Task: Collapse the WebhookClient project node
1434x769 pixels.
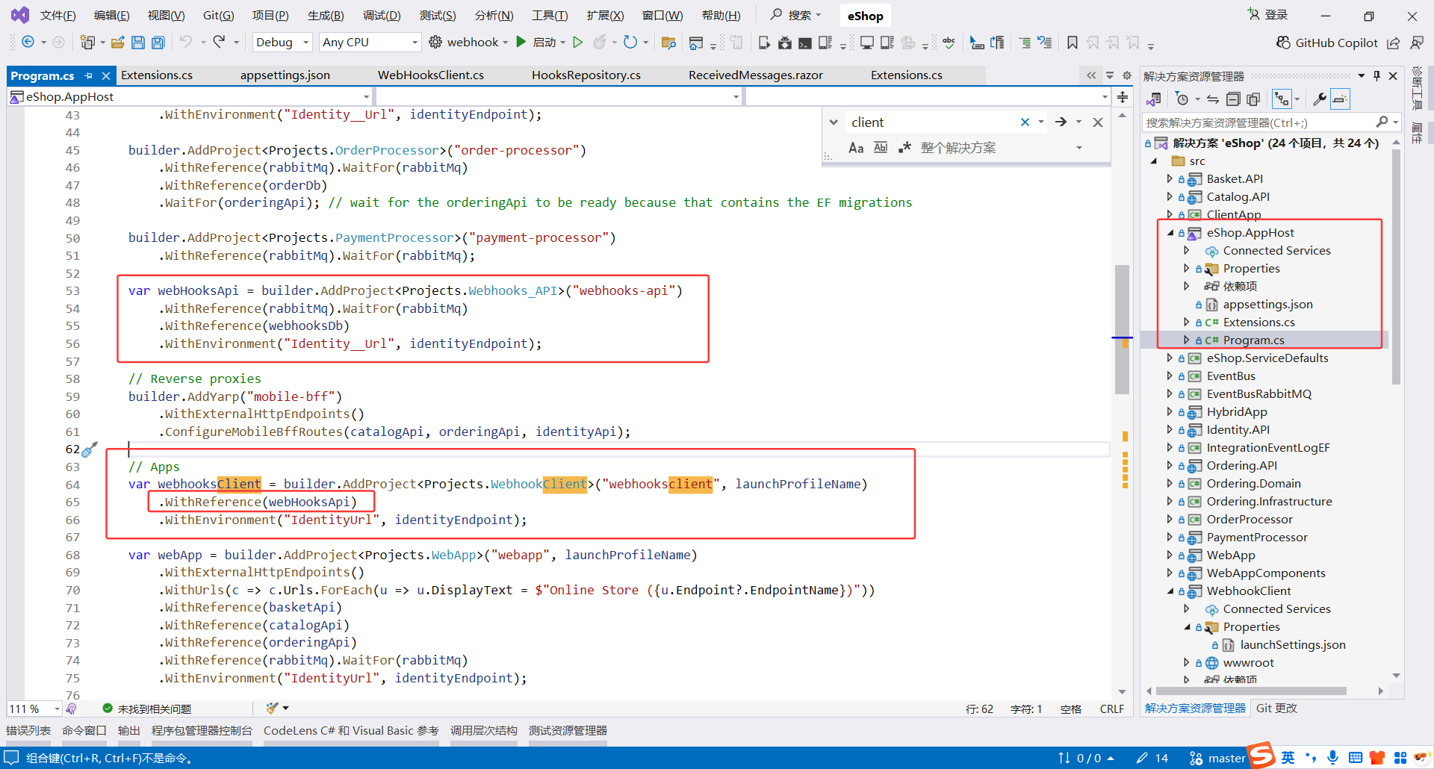Action: point(1170,591)
